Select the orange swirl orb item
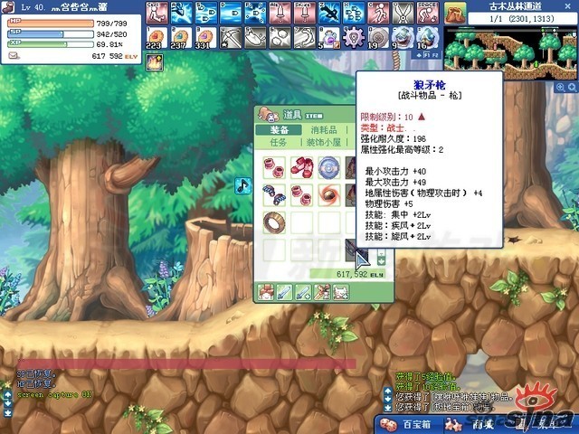This screenshot has width=579, height=434. click(x=328, y=195)
